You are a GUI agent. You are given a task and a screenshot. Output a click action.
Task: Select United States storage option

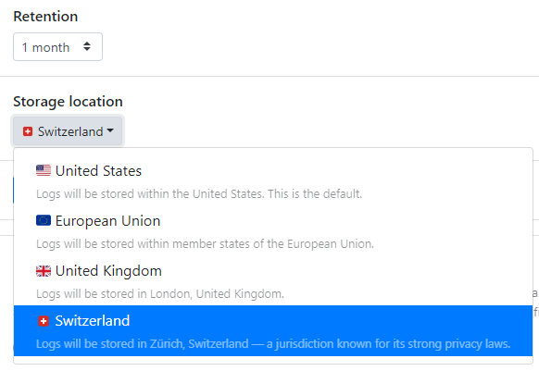pos(273,180)
